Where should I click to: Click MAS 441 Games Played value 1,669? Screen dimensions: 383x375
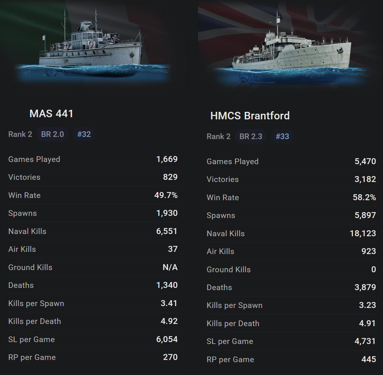167,159
